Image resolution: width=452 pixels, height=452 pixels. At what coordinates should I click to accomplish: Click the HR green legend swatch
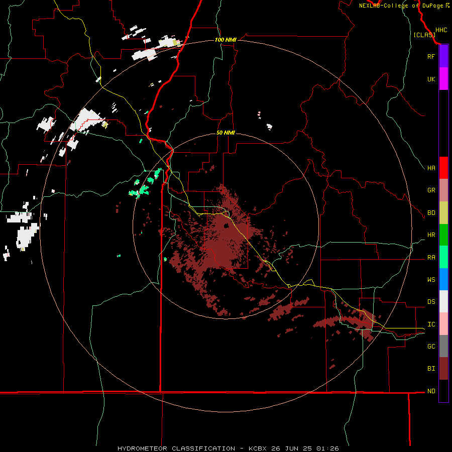(443, 235)
